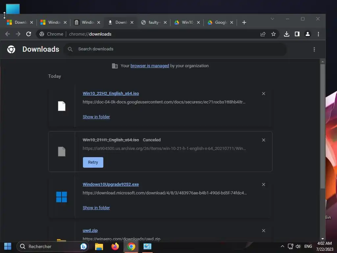Click the greyed file icon of canceled download
The width and height of the screenshot is (337, 253).
pyautogui.click(x=62, y=152)
